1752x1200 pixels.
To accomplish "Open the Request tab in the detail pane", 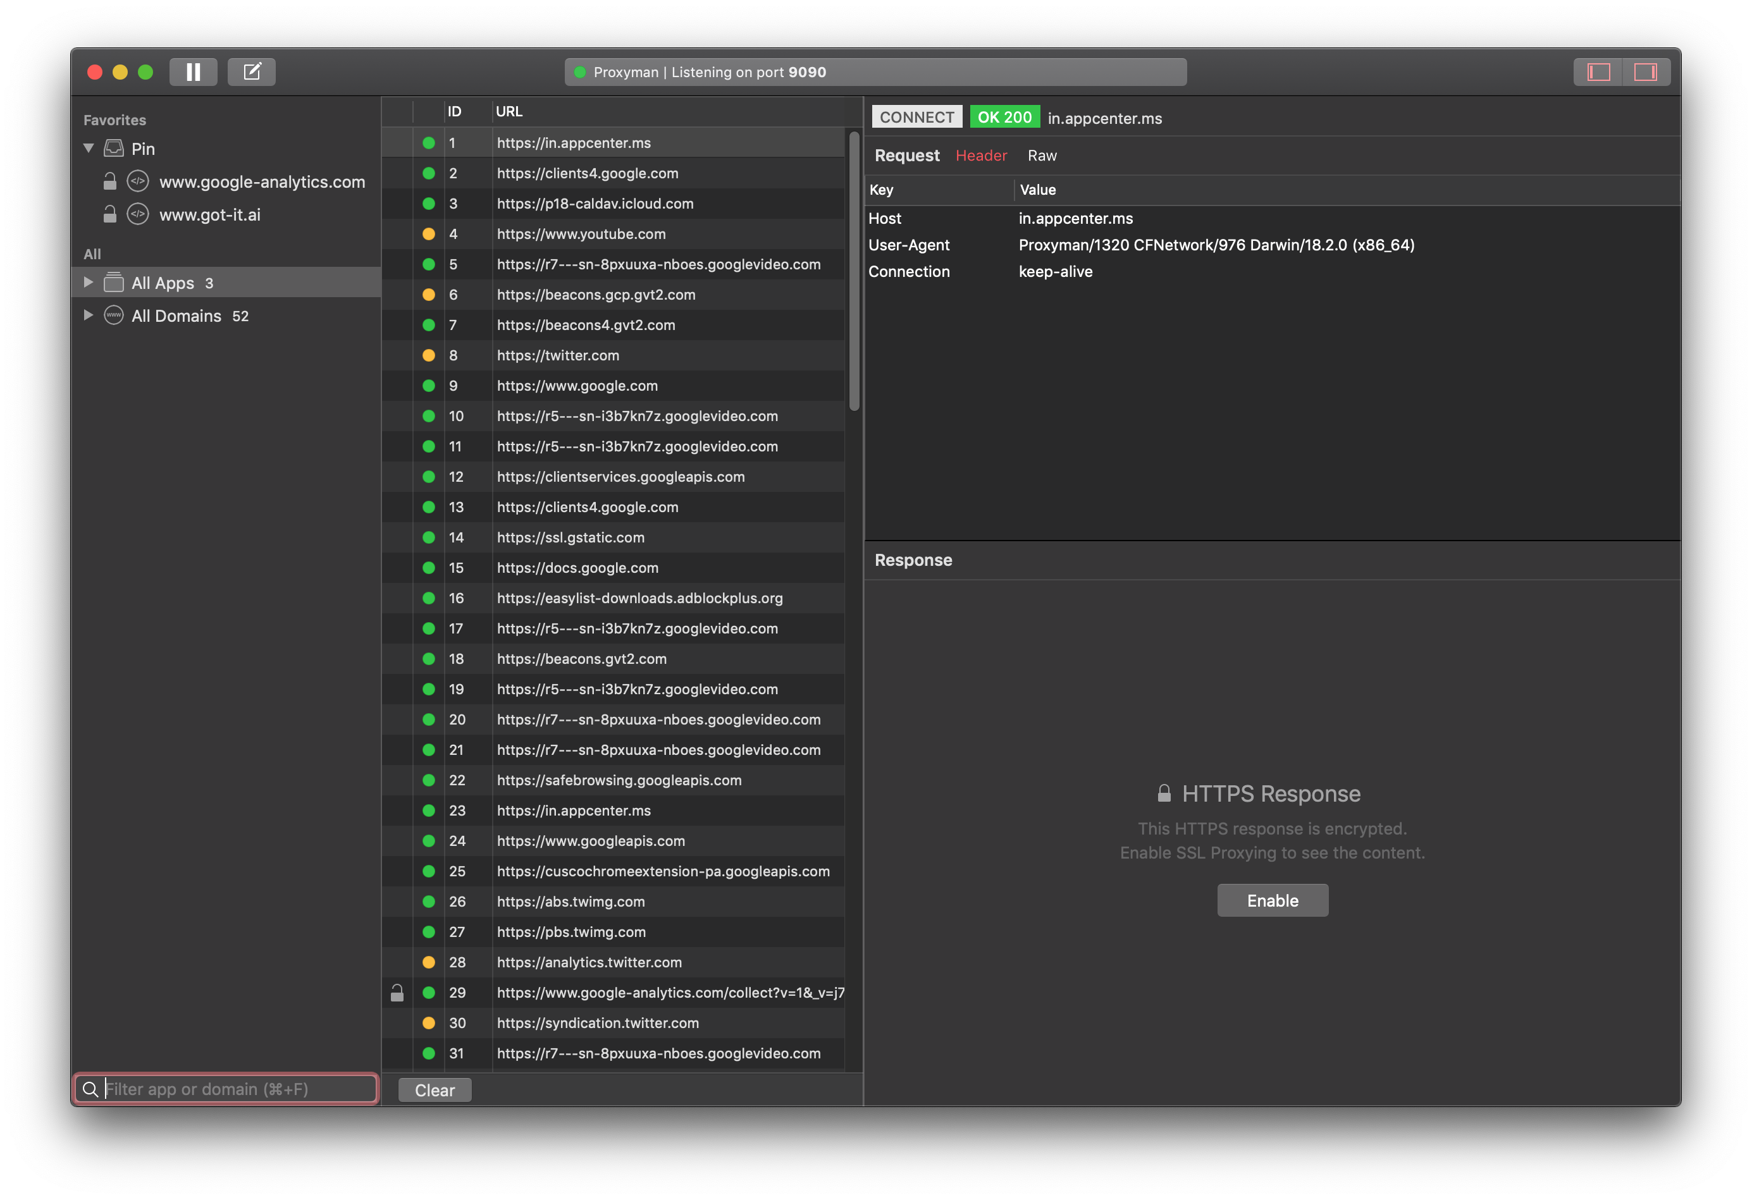I will (907, 156).
